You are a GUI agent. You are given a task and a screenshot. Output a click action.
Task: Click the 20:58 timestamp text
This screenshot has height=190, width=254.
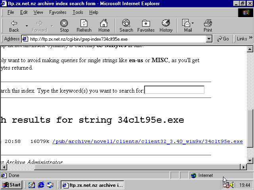point(13,141)
